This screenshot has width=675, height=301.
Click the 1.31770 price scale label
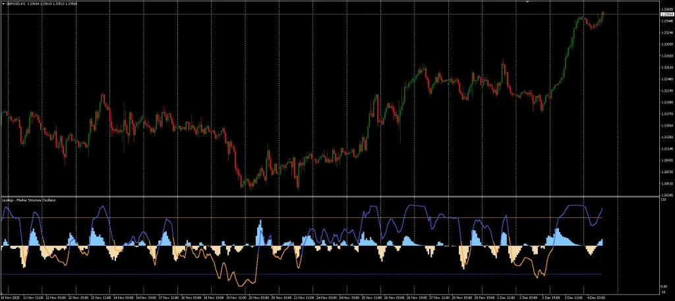point(667,114)
